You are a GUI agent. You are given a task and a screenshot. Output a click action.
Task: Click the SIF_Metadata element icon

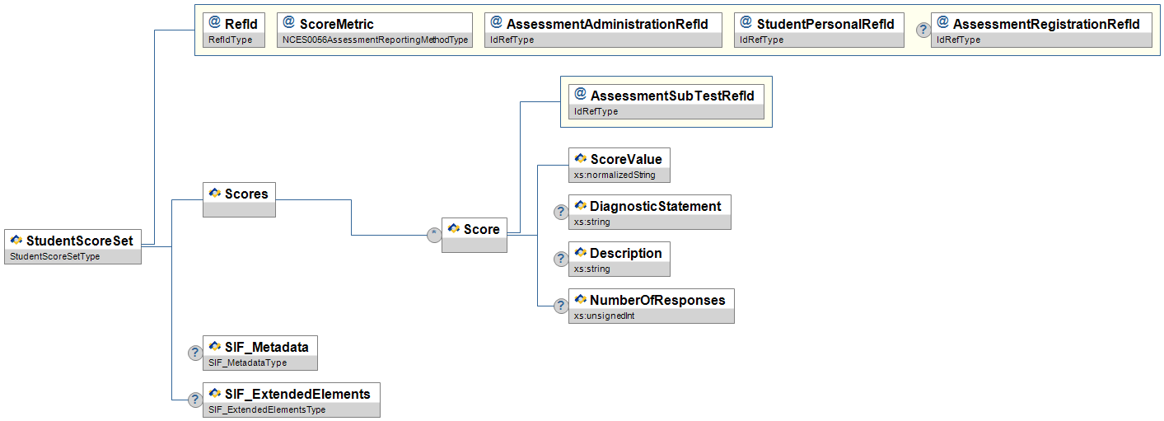[215, 346]
